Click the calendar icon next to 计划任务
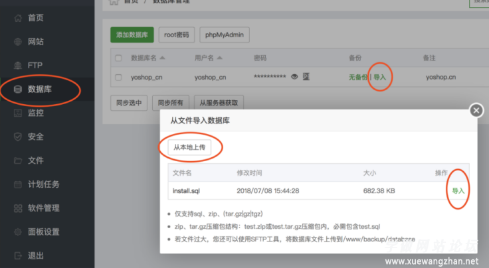Screen dimensions: 489x268 (x=18, y=184)
